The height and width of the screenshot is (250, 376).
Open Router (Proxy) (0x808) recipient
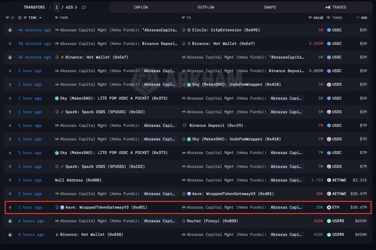[212, 221]
